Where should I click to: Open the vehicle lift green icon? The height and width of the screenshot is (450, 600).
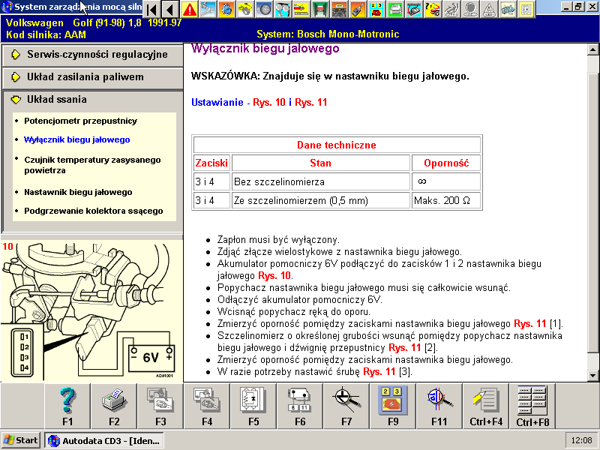click(x=320, y=9)
